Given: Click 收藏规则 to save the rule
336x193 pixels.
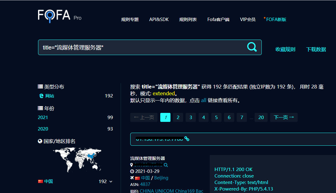Looking at the screenshot, I should tap(286, 49).
